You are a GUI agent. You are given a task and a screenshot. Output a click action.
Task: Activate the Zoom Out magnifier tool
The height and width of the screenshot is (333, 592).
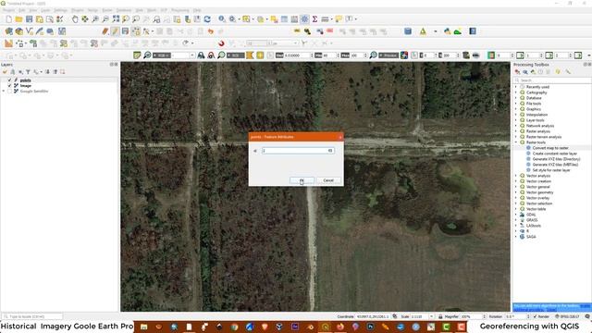click(105, 18)
